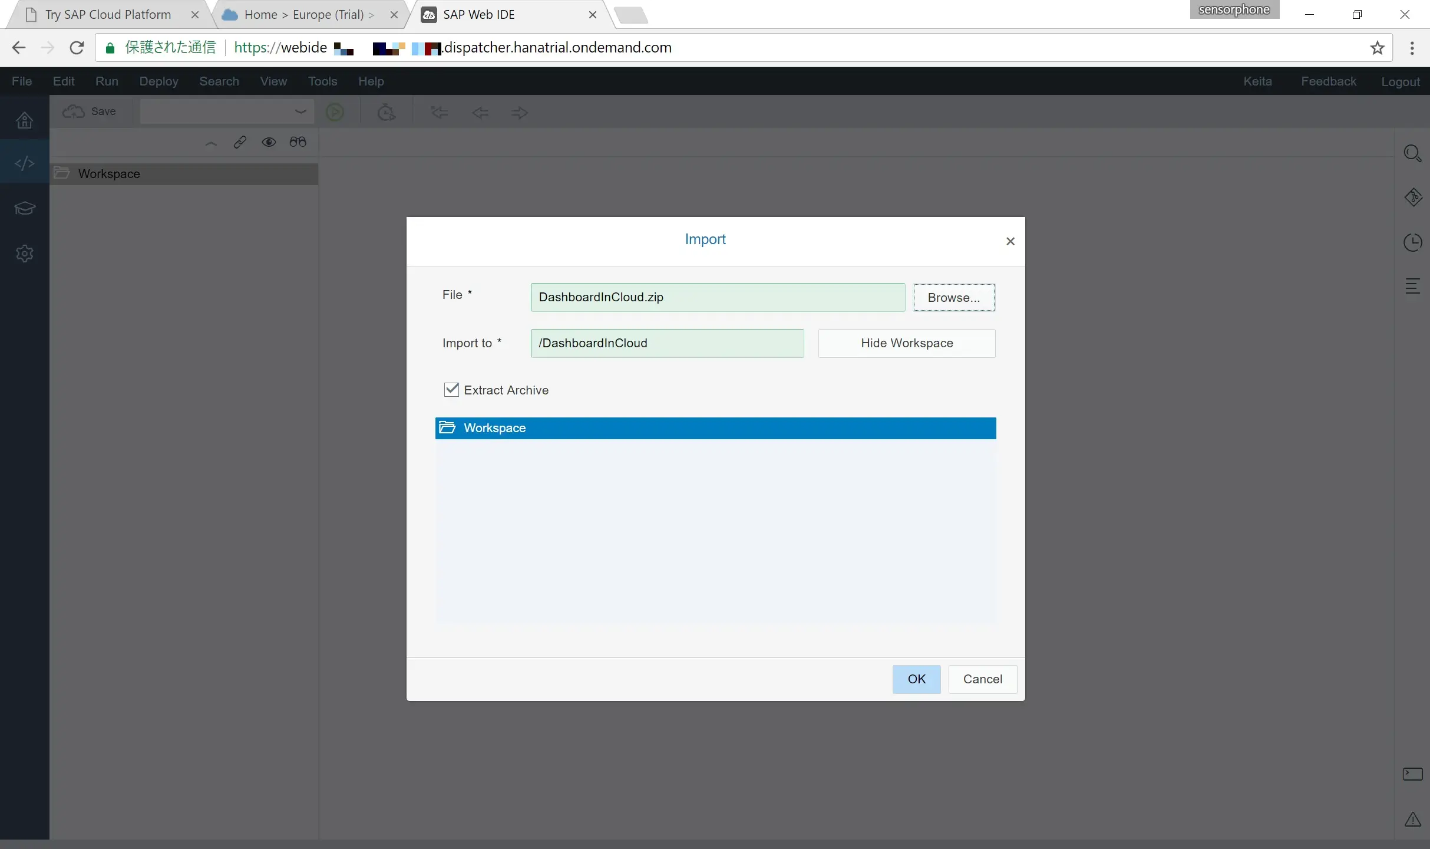Close the Try SAP Cloud Platform tab
This screenshot has height=849, width=1430.
194,15
